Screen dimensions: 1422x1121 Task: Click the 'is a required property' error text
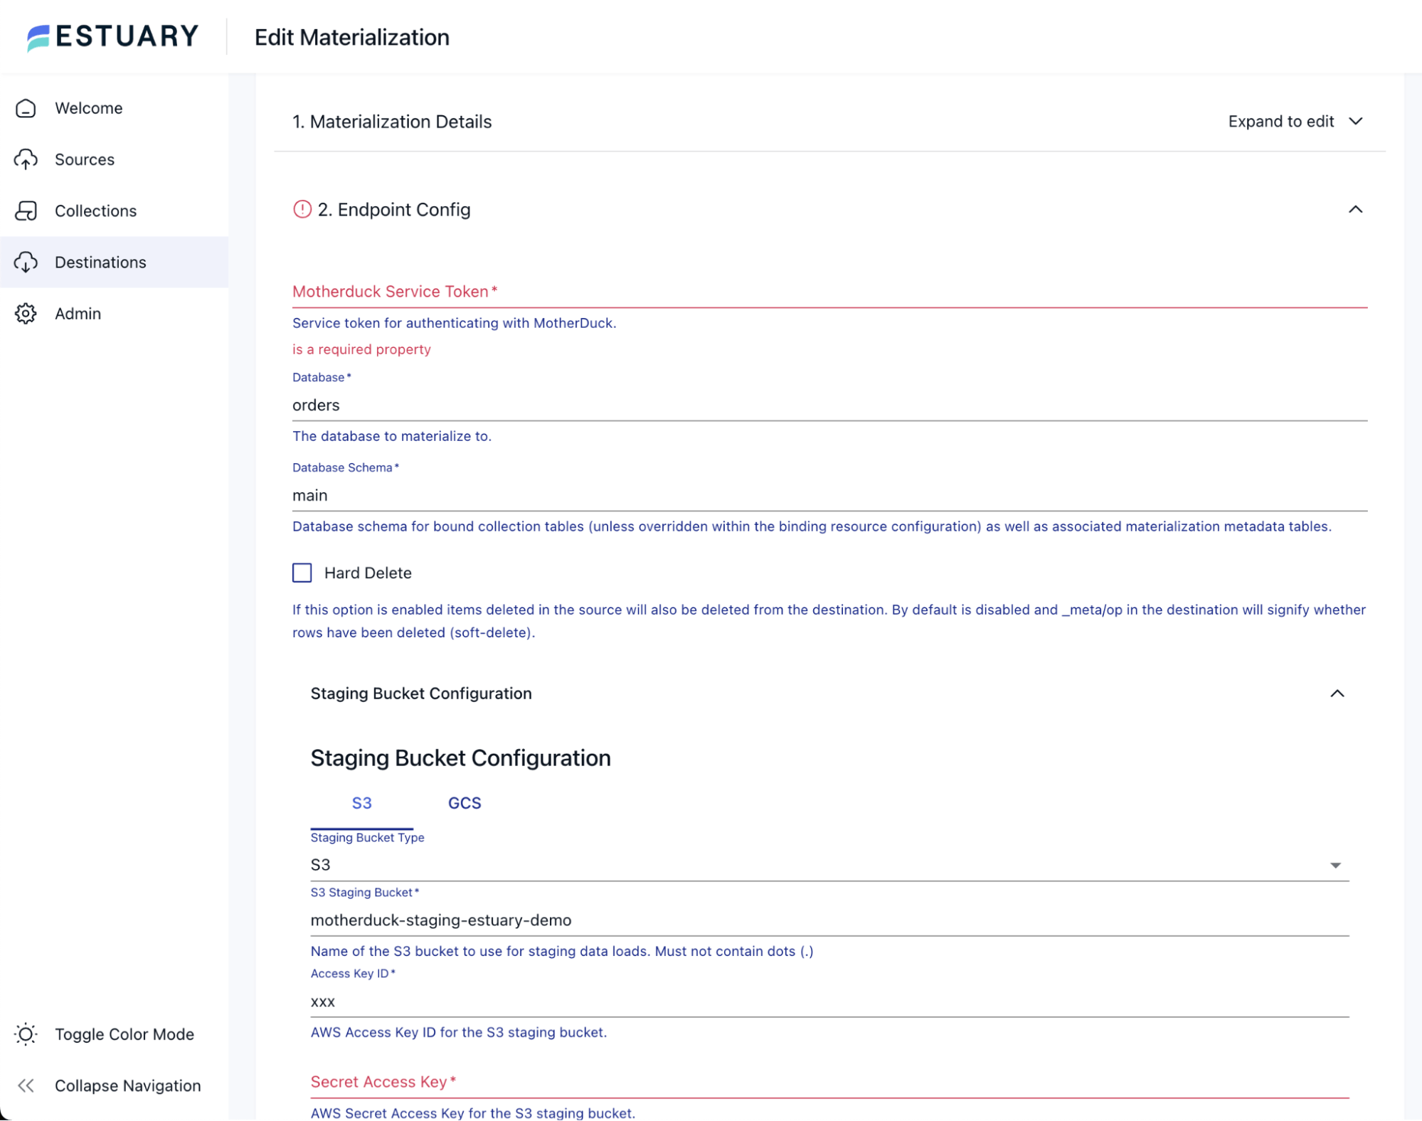(x=361, y=349)
